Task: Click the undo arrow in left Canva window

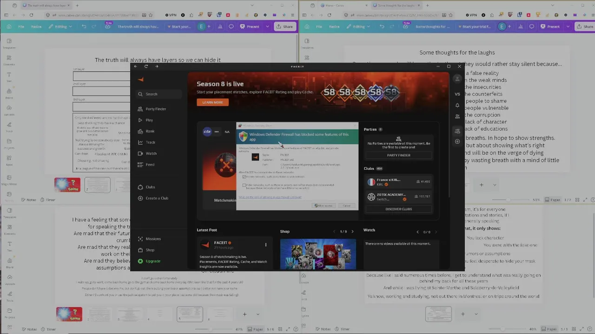Action: tap(84, 26)
